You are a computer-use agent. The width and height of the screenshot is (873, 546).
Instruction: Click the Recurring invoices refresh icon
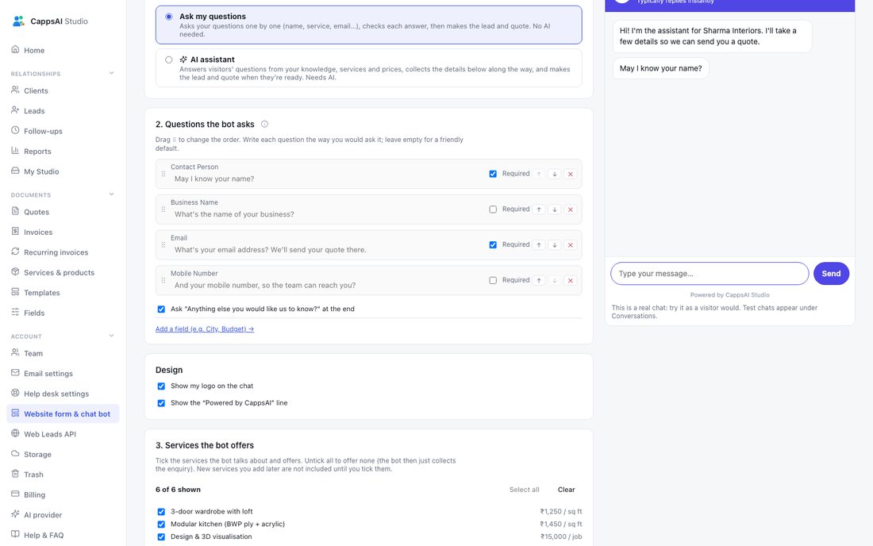pos(15,252)
